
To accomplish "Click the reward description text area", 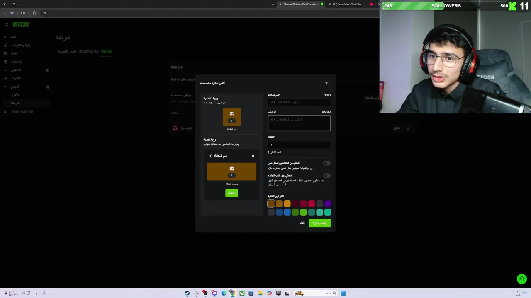I will [299, 123].
